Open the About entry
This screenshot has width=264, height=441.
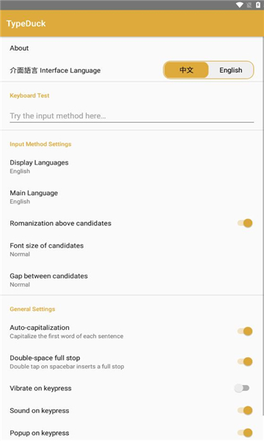pyautogui.click(x=132, y=48)
